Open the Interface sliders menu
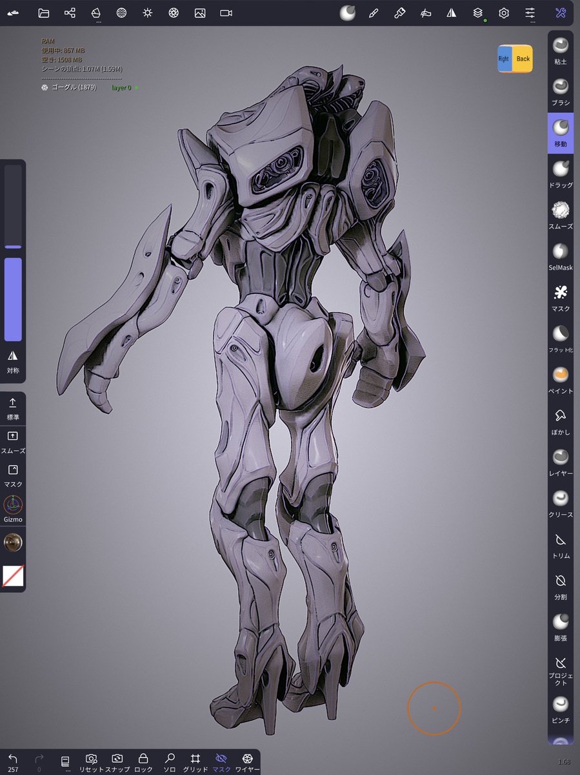Viewport: 580px width, 775px height. pyautogui.click(x=530, y=13)
